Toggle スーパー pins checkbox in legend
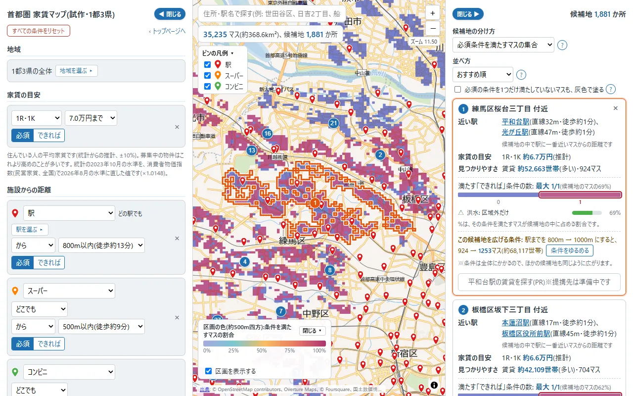This screenshot has width=633, height=396. coord(208,75)
